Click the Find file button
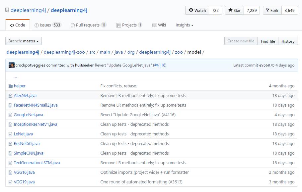Screen dimensions: 302x192 coord(268,41)
